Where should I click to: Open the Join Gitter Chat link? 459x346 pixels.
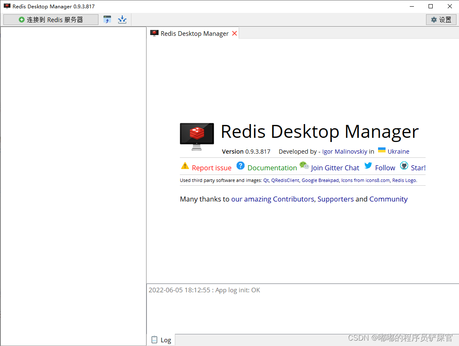click(x=335, y=168)
